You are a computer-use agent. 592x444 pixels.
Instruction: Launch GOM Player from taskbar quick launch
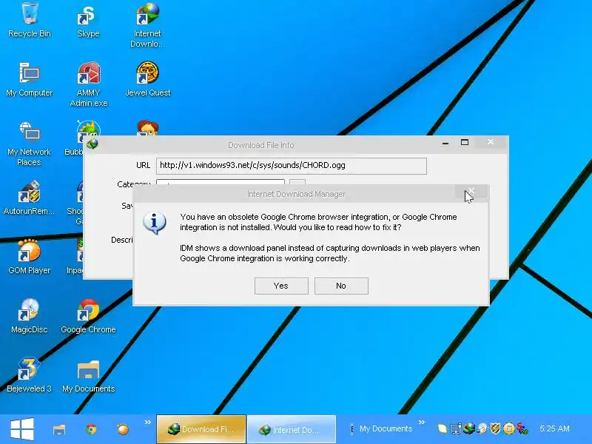(123, 429)
